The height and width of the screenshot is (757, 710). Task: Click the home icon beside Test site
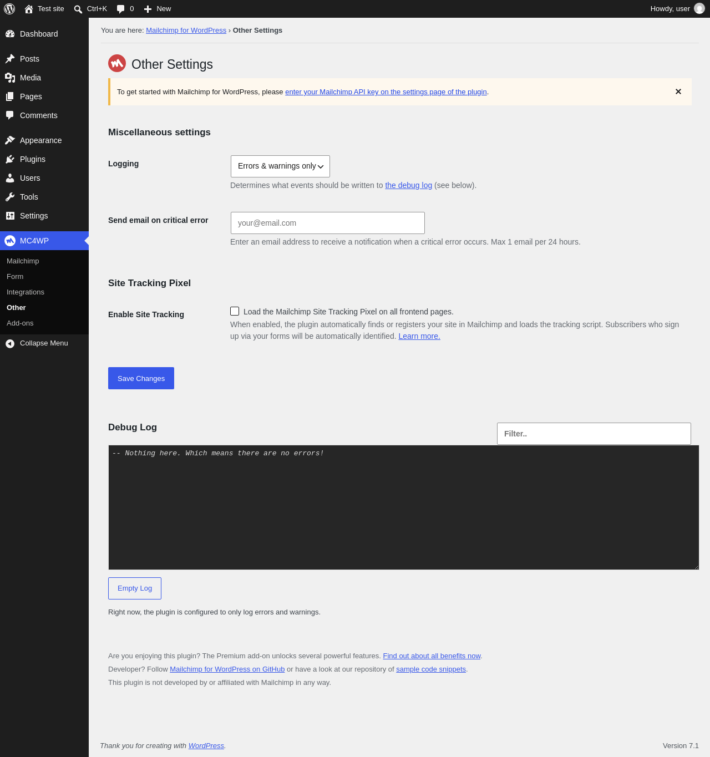[29, 9]
